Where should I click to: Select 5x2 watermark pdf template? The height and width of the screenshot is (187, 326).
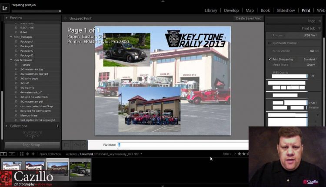click(x=32, y=101)
